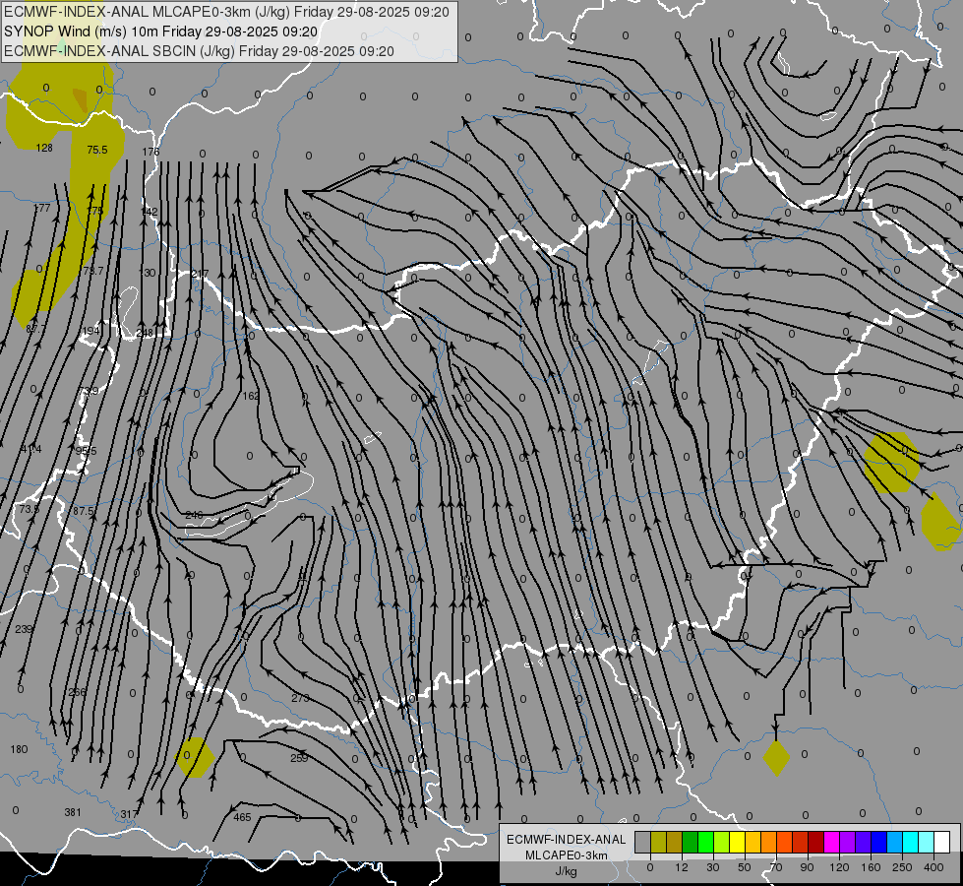This screenshot has height=886, width=963.
Task: Click the map value 162
Action: 251,396
